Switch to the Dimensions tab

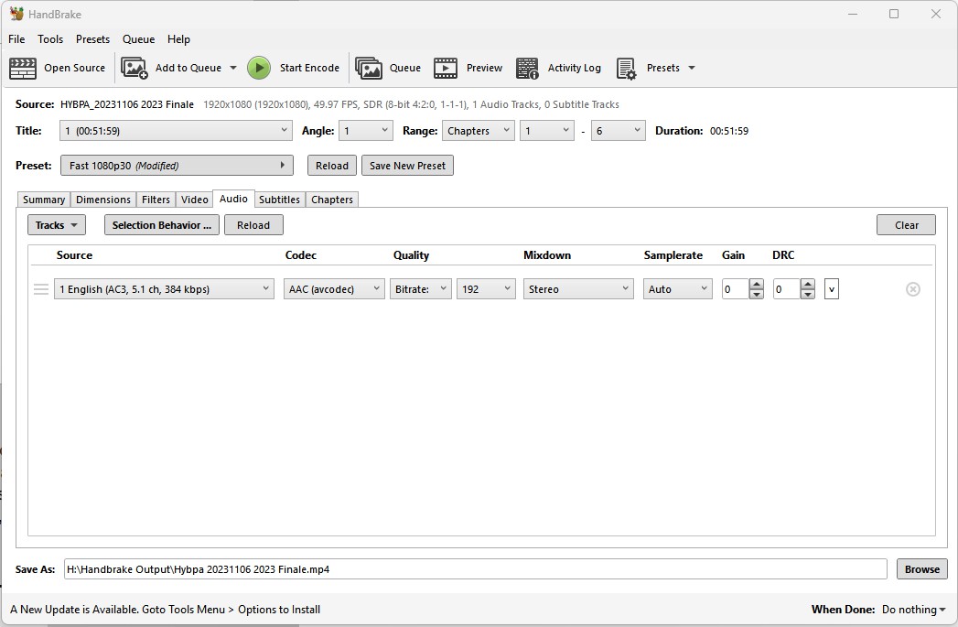(x=102, y=200)
